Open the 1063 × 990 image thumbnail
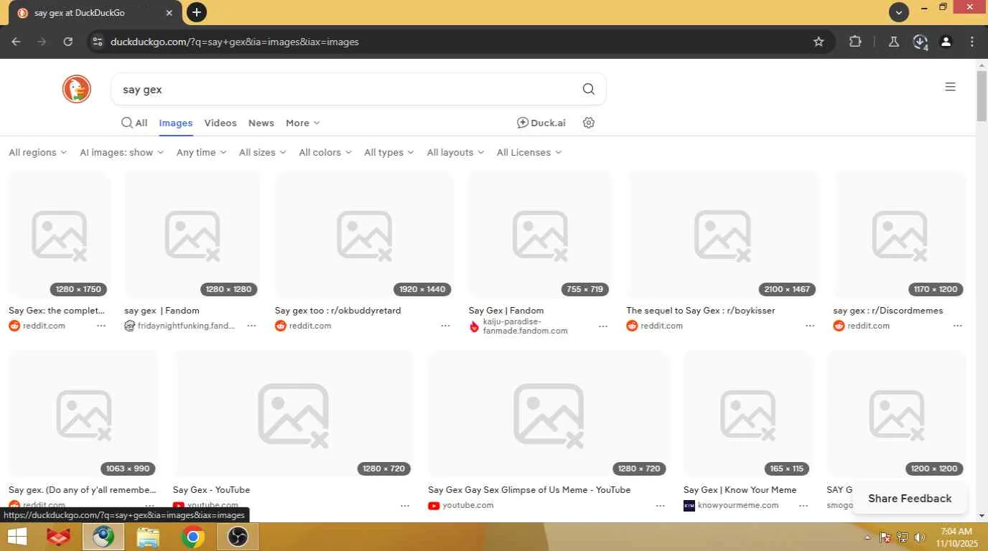The height and width of the screenshot is (551, 988). tap(83, 414)
